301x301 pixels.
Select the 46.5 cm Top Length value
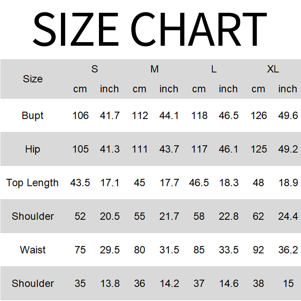point(199,183)
